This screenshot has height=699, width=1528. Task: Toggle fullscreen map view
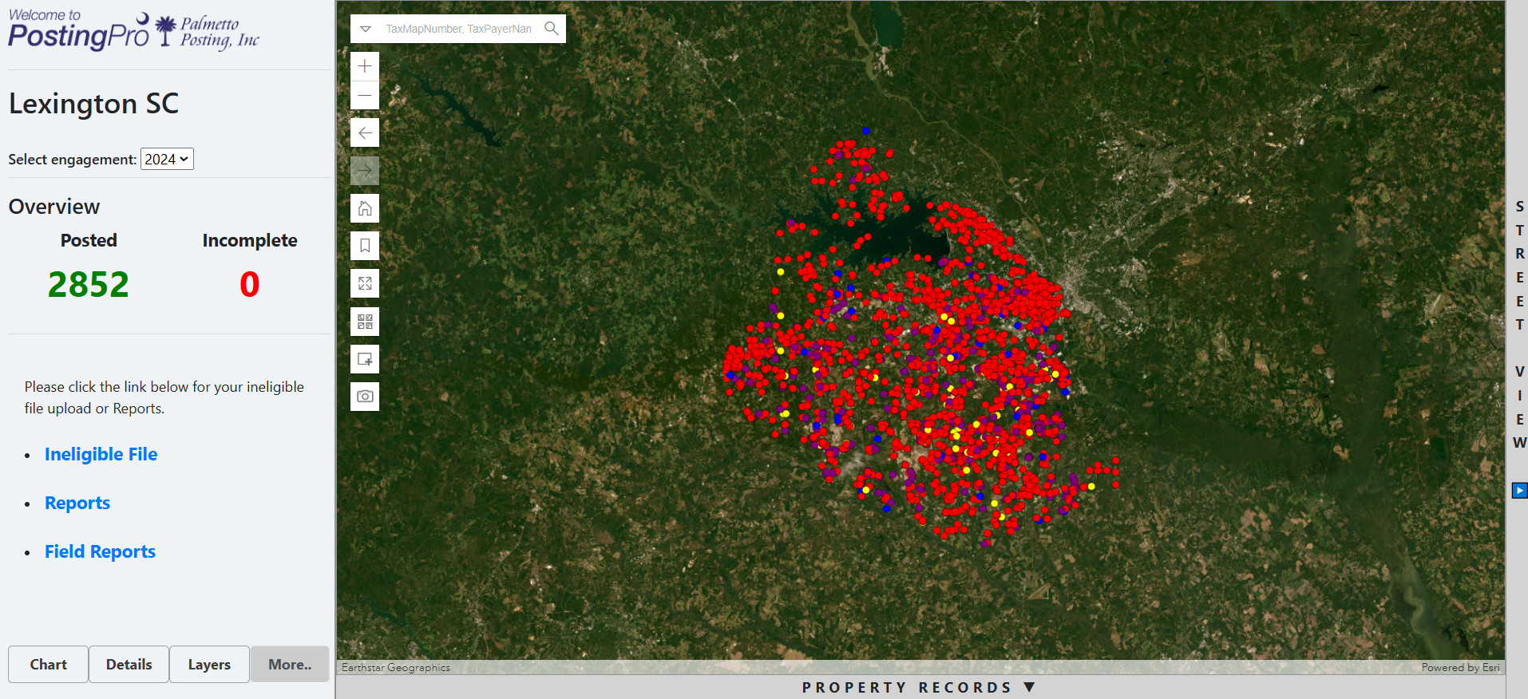[x=365, y=283]
